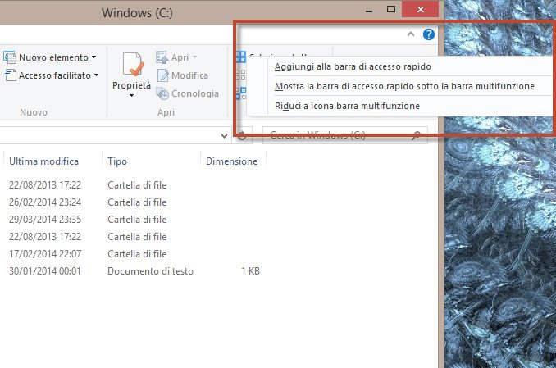Viewport: 556px width, 368px height.
Task: Click the Nuovo elemento icon
Action: pyautogui.click(x=9, y=57)
